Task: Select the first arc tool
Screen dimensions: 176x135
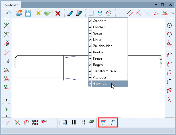Action: pyautogui.click(x=169, y=55)
